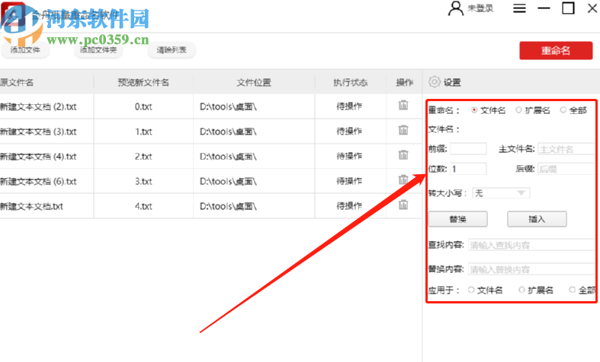Delete row 新建文本文档 (2).txt with trash icon
The height and width of the screenshot is (362, 600).
click(403, 105)
